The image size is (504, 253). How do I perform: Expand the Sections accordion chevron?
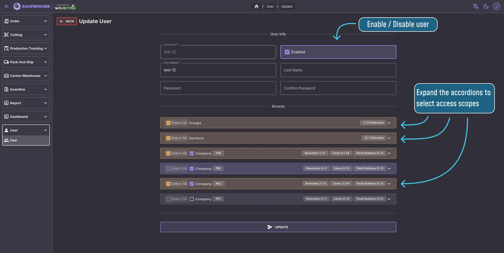click(x=389, y=138)
